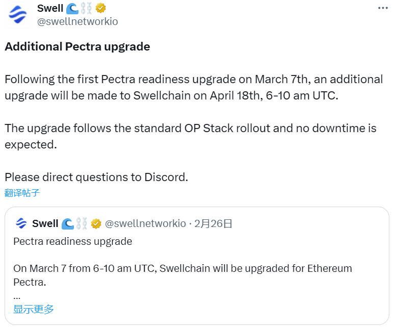Click the @swellnetworkio handle in quoted post
395x328 pixels.
click(x=145, y=223)
